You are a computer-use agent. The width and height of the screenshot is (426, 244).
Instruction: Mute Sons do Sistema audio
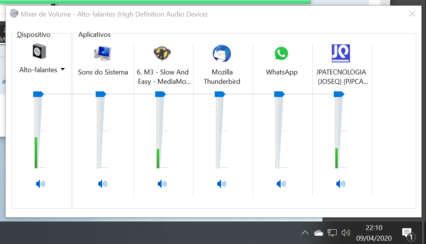pos(102,184)
